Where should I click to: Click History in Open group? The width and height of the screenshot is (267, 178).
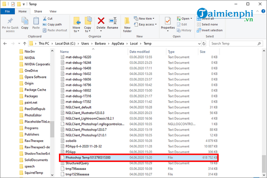184,31
